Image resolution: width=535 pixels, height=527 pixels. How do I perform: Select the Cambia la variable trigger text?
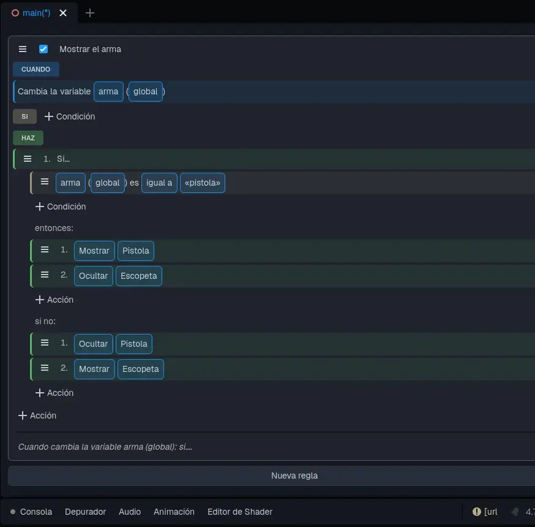[x=54, y=91]
